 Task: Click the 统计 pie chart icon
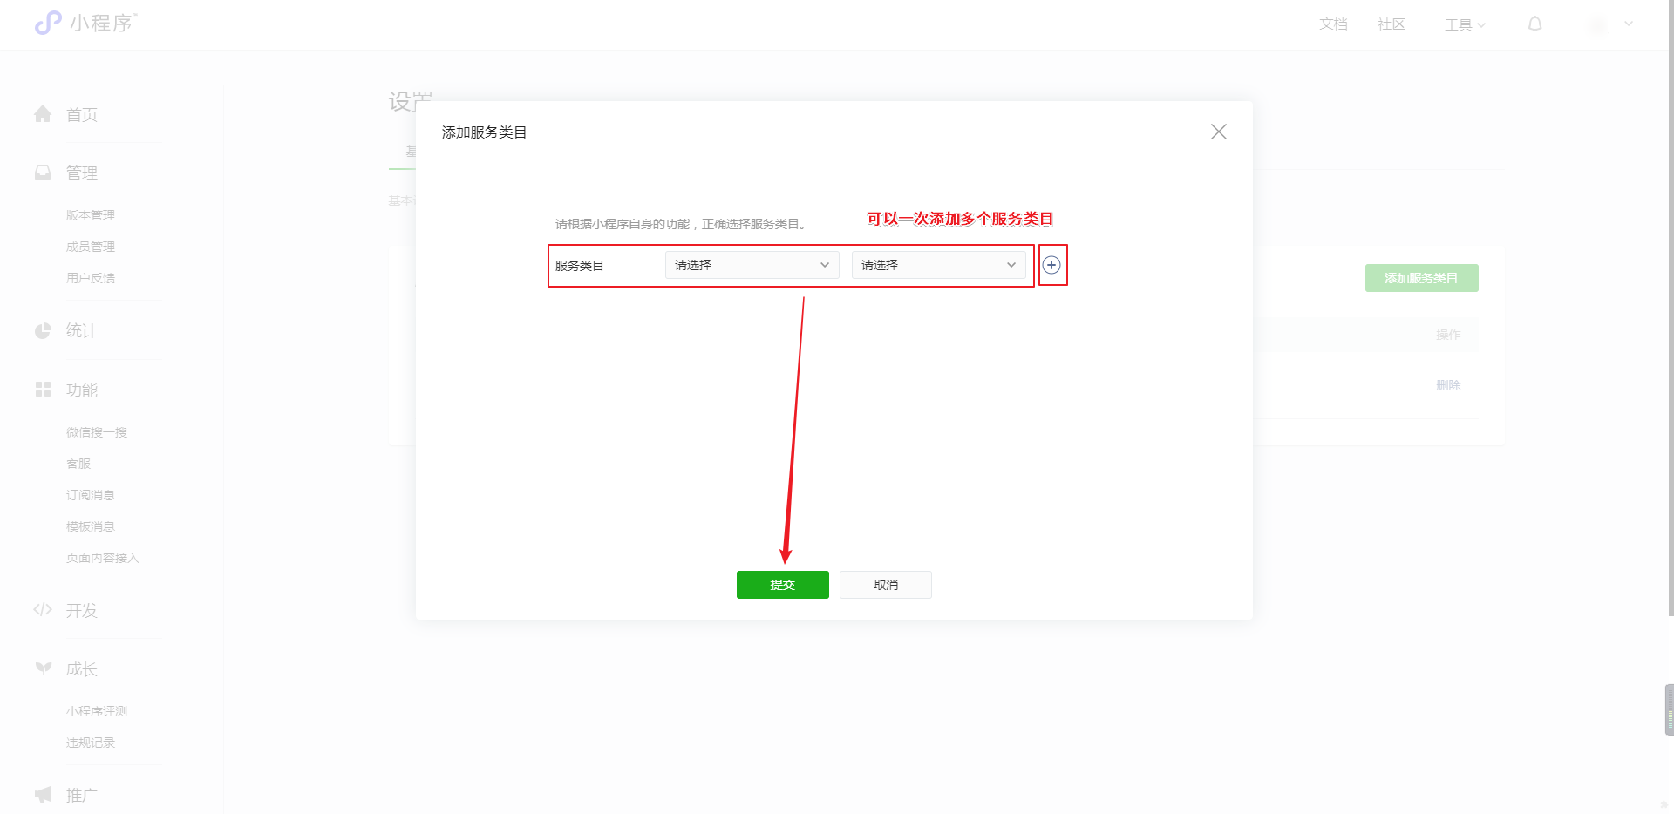click(x=43, y=330)
